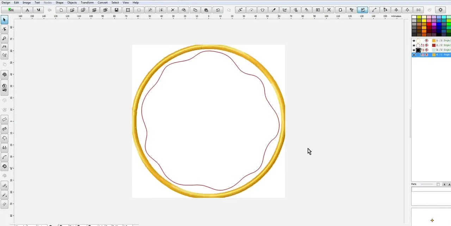Click dark red thread color of object 2
The height and width of the screenshot is (226, 451).
point(434,45)
